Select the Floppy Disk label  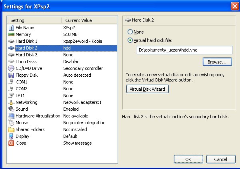pos(26,75)
